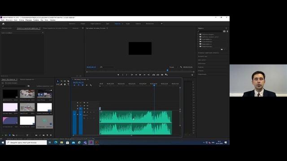Viewport: 287px width, 161px height.
Task: Open timeline display settings wrench
Action: click(x=91, y=85)
